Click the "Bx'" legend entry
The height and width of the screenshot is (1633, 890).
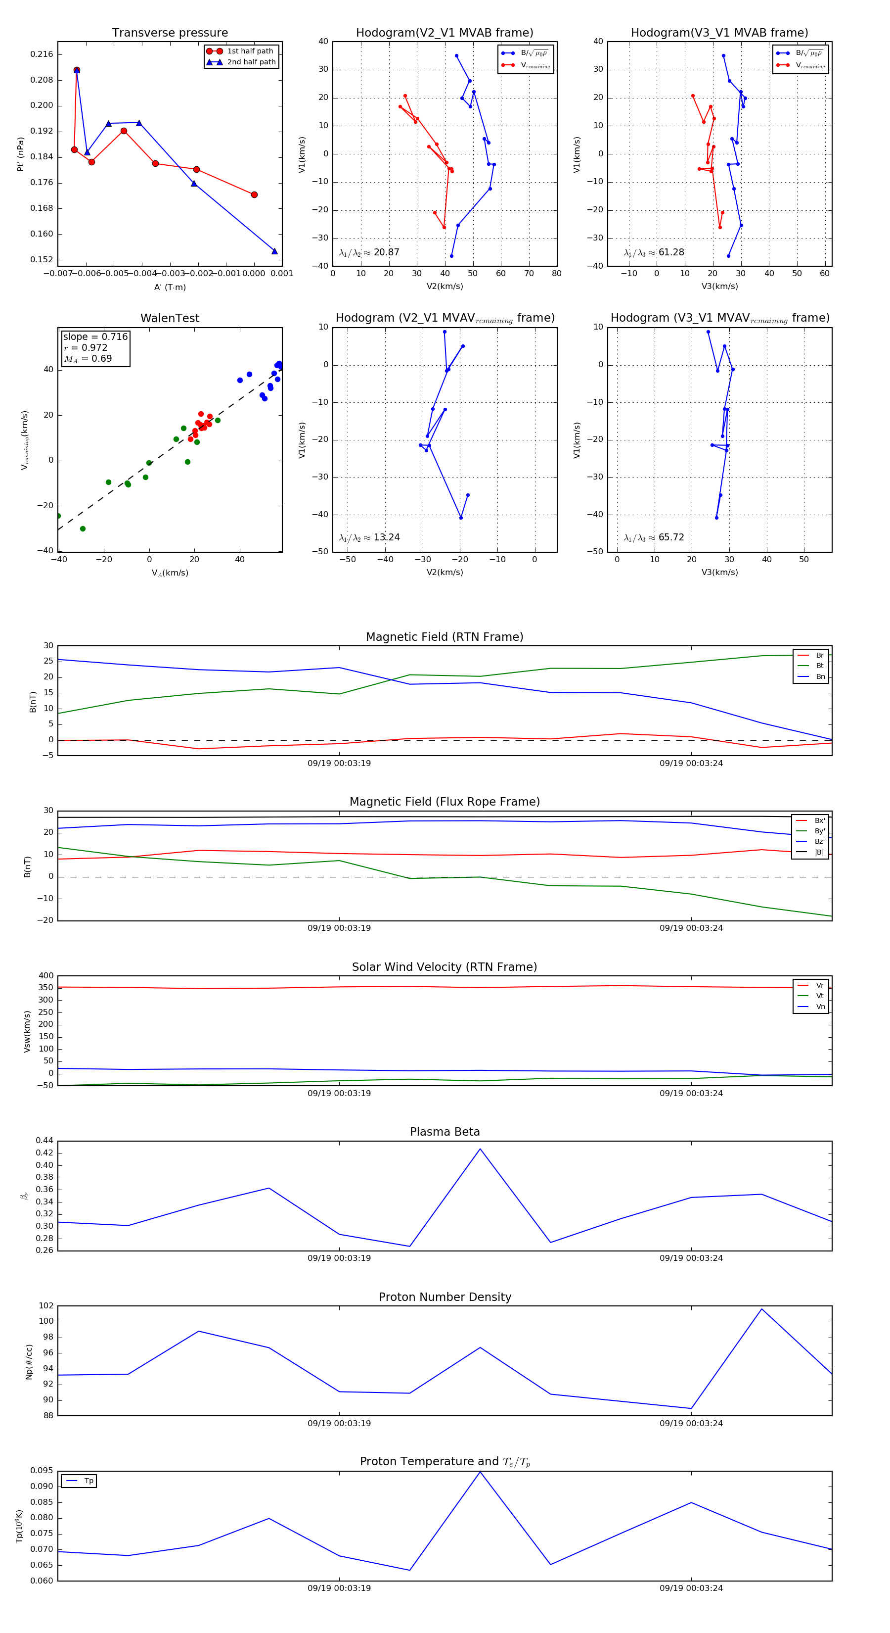pos(811,821)
